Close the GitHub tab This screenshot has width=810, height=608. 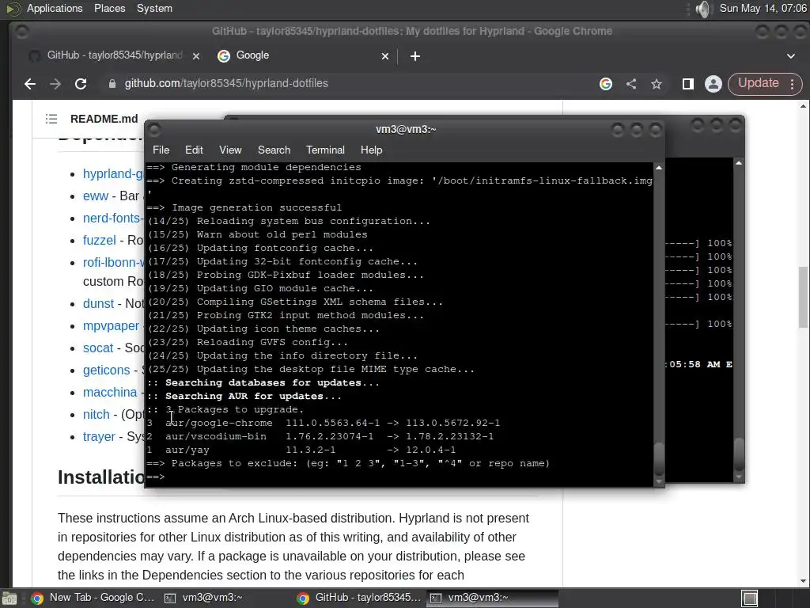(196, 56)
